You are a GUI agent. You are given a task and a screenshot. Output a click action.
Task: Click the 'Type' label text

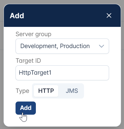(x=22, y=91)
